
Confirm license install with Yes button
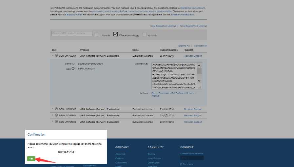31,158
